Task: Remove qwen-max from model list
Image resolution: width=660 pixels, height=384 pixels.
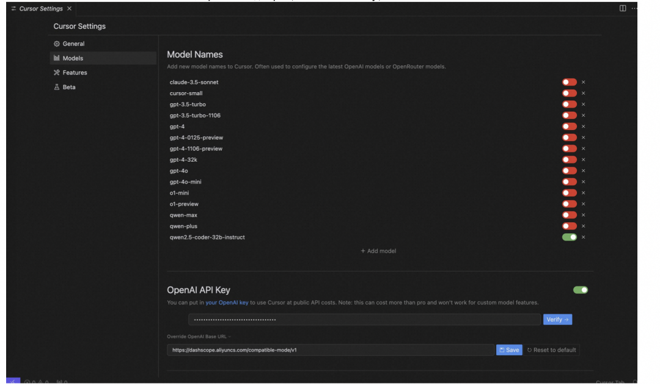Action: pyautogui.click(x=583, y=215)
